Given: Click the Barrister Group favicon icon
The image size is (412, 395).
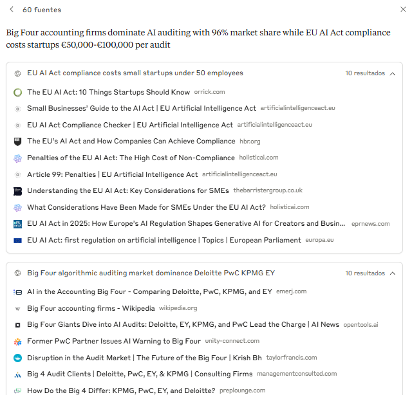Looking at the screenshot, I should (18, 191).
